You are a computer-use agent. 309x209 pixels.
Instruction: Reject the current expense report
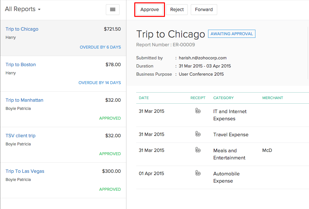pyautogui.click(x=177, y=10)
